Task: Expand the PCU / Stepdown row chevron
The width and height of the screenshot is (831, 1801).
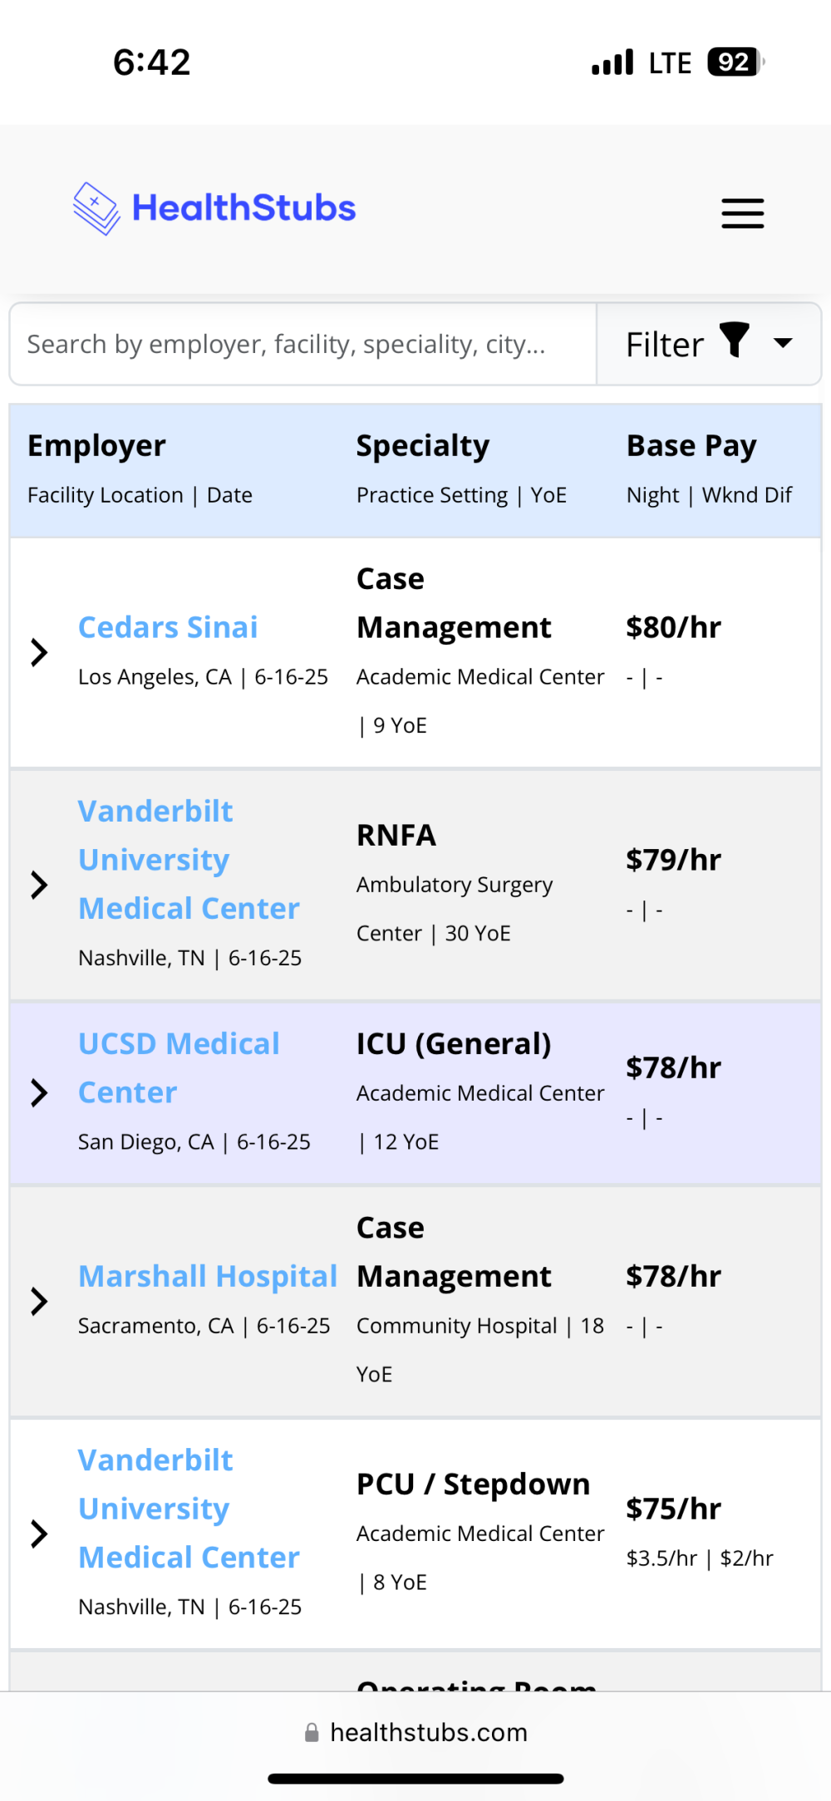Action: tap(39, 1534)
